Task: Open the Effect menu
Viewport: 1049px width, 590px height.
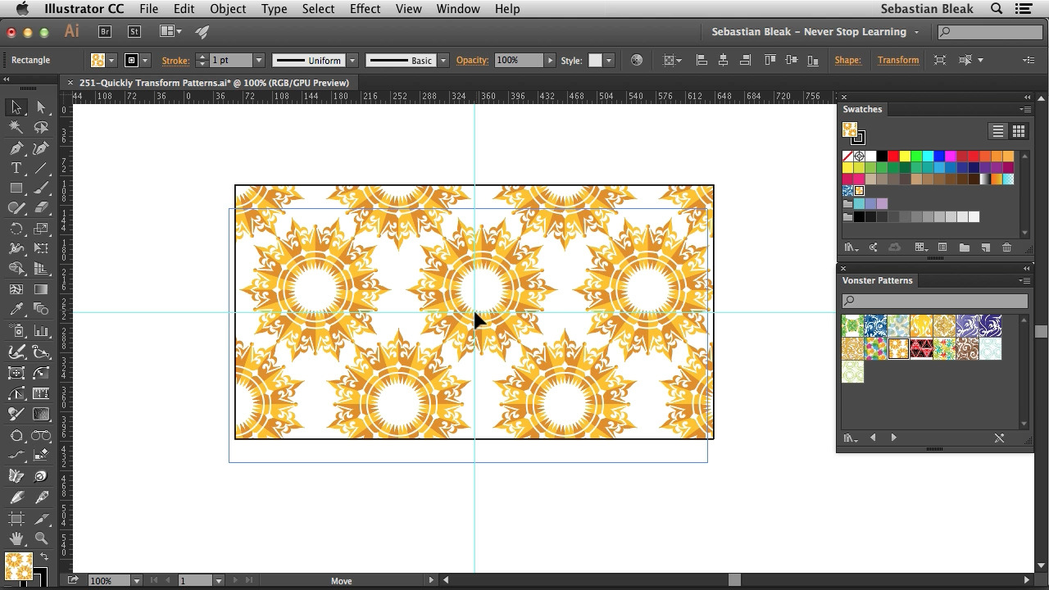Action: 365,9
